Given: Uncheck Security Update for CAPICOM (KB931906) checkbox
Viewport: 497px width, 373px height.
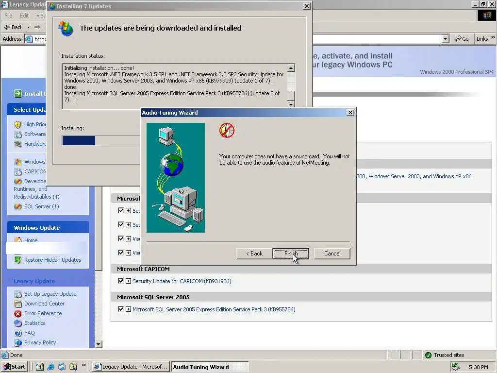Looking at the screenshot, I should pos(120,281).
